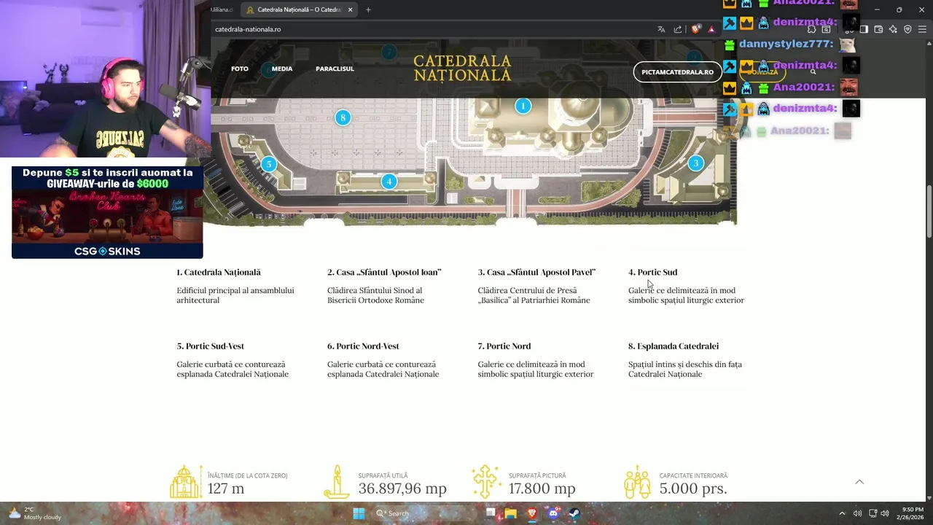933x525 pixels.
Task: Click the candle icon beside Suprafață utilă
Action: pyautogui.click(x=337, y=482)
